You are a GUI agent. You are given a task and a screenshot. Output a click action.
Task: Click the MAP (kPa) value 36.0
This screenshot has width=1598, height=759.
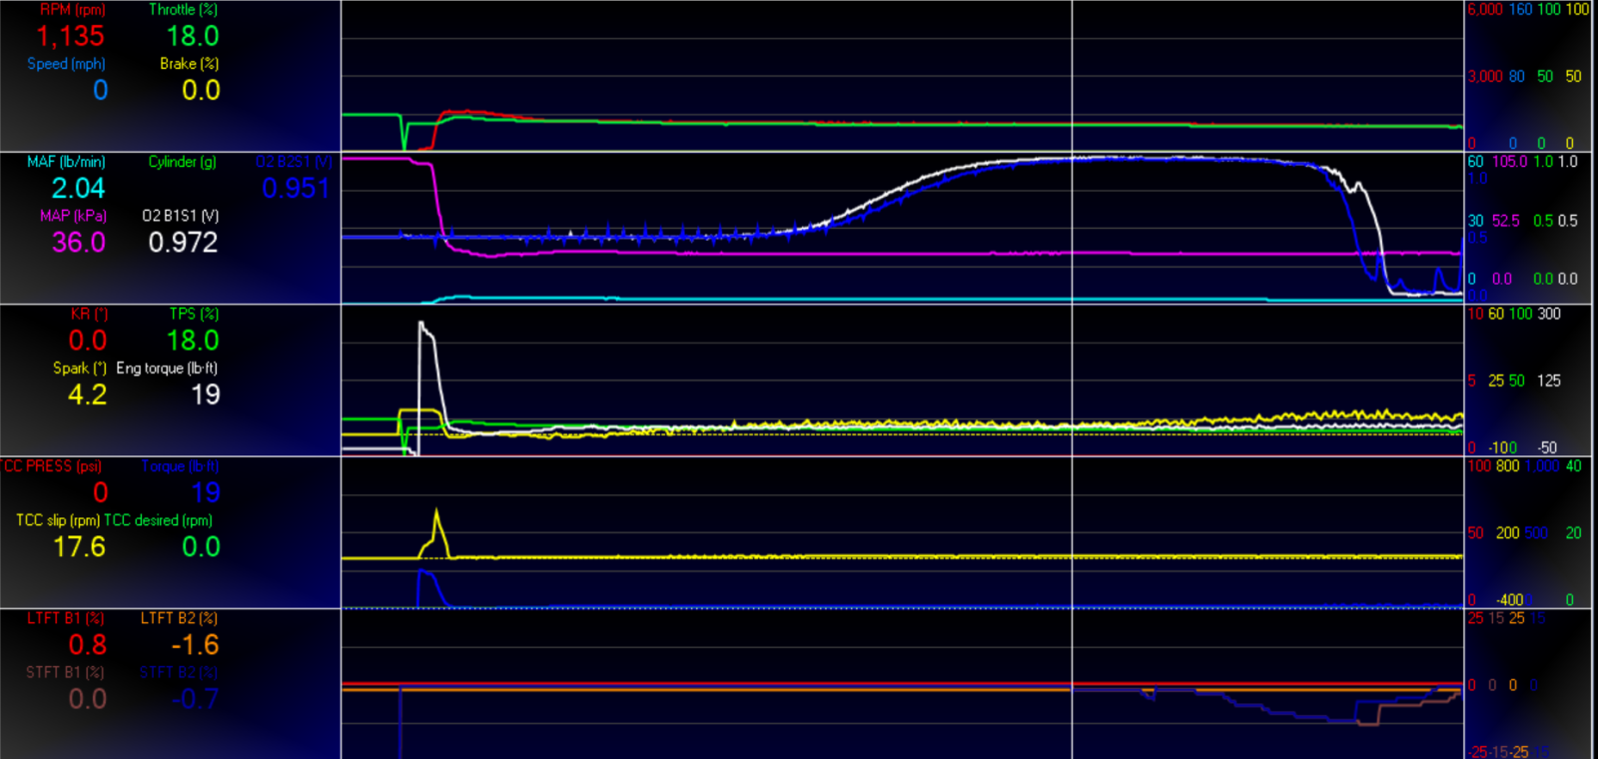pyautogui.click(x=79, y=242)
